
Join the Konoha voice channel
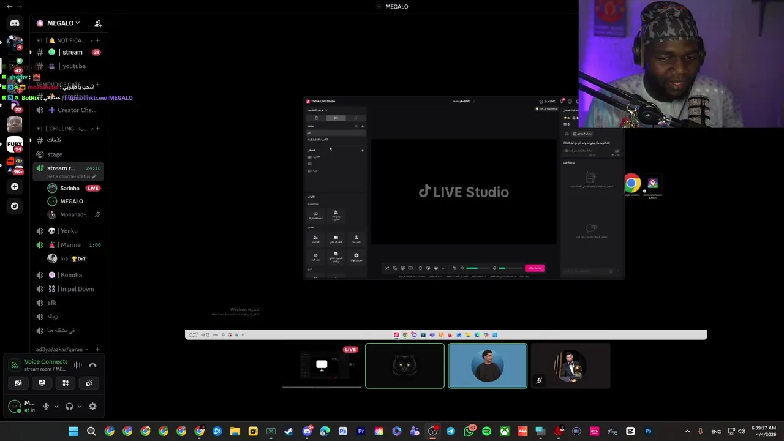[68, 275]
